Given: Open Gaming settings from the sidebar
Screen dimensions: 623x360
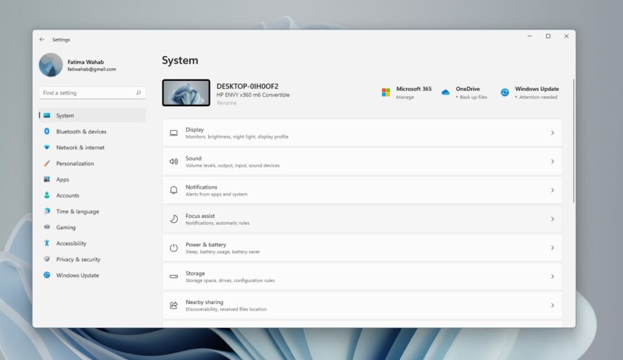Looking at the screenshot, I should click(x=66, y=227).
